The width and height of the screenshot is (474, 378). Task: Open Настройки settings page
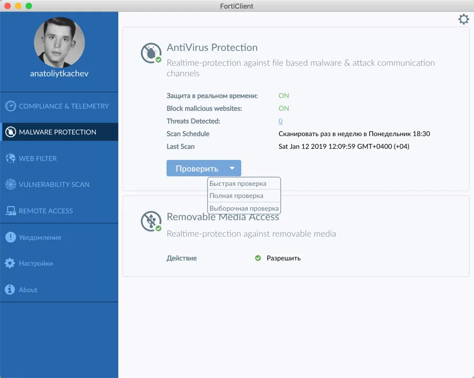coord(59,263)
